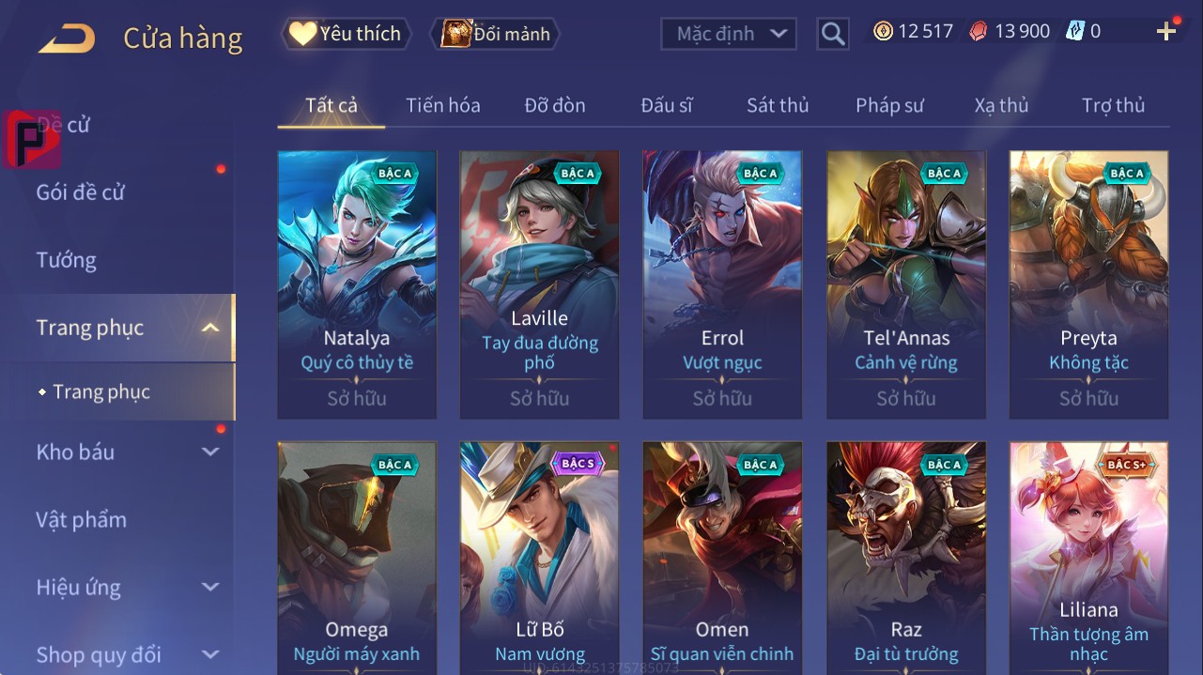Click the red ruby currency icon
The width and height of the screenshot is (1203, 675).
(x=979, y=32)
